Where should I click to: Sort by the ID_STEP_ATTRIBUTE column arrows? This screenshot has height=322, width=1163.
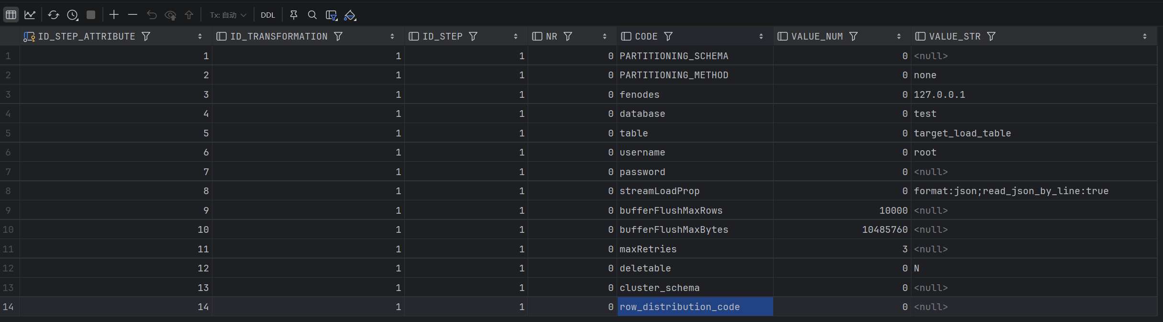(199, 36)
